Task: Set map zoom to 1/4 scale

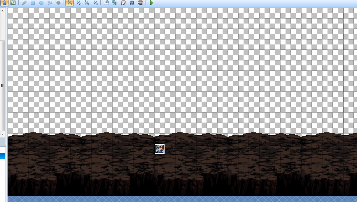Action: (87, 3)
